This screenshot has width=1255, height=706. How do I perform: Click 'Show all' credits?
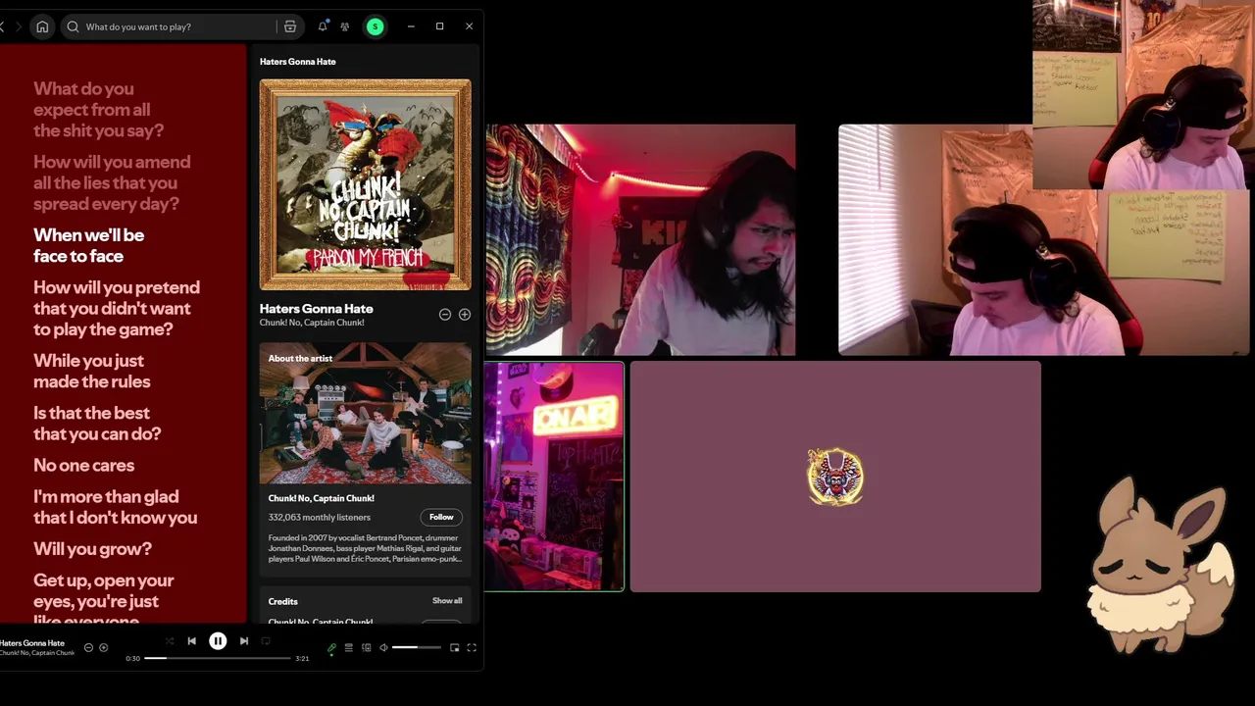point(447,600)
